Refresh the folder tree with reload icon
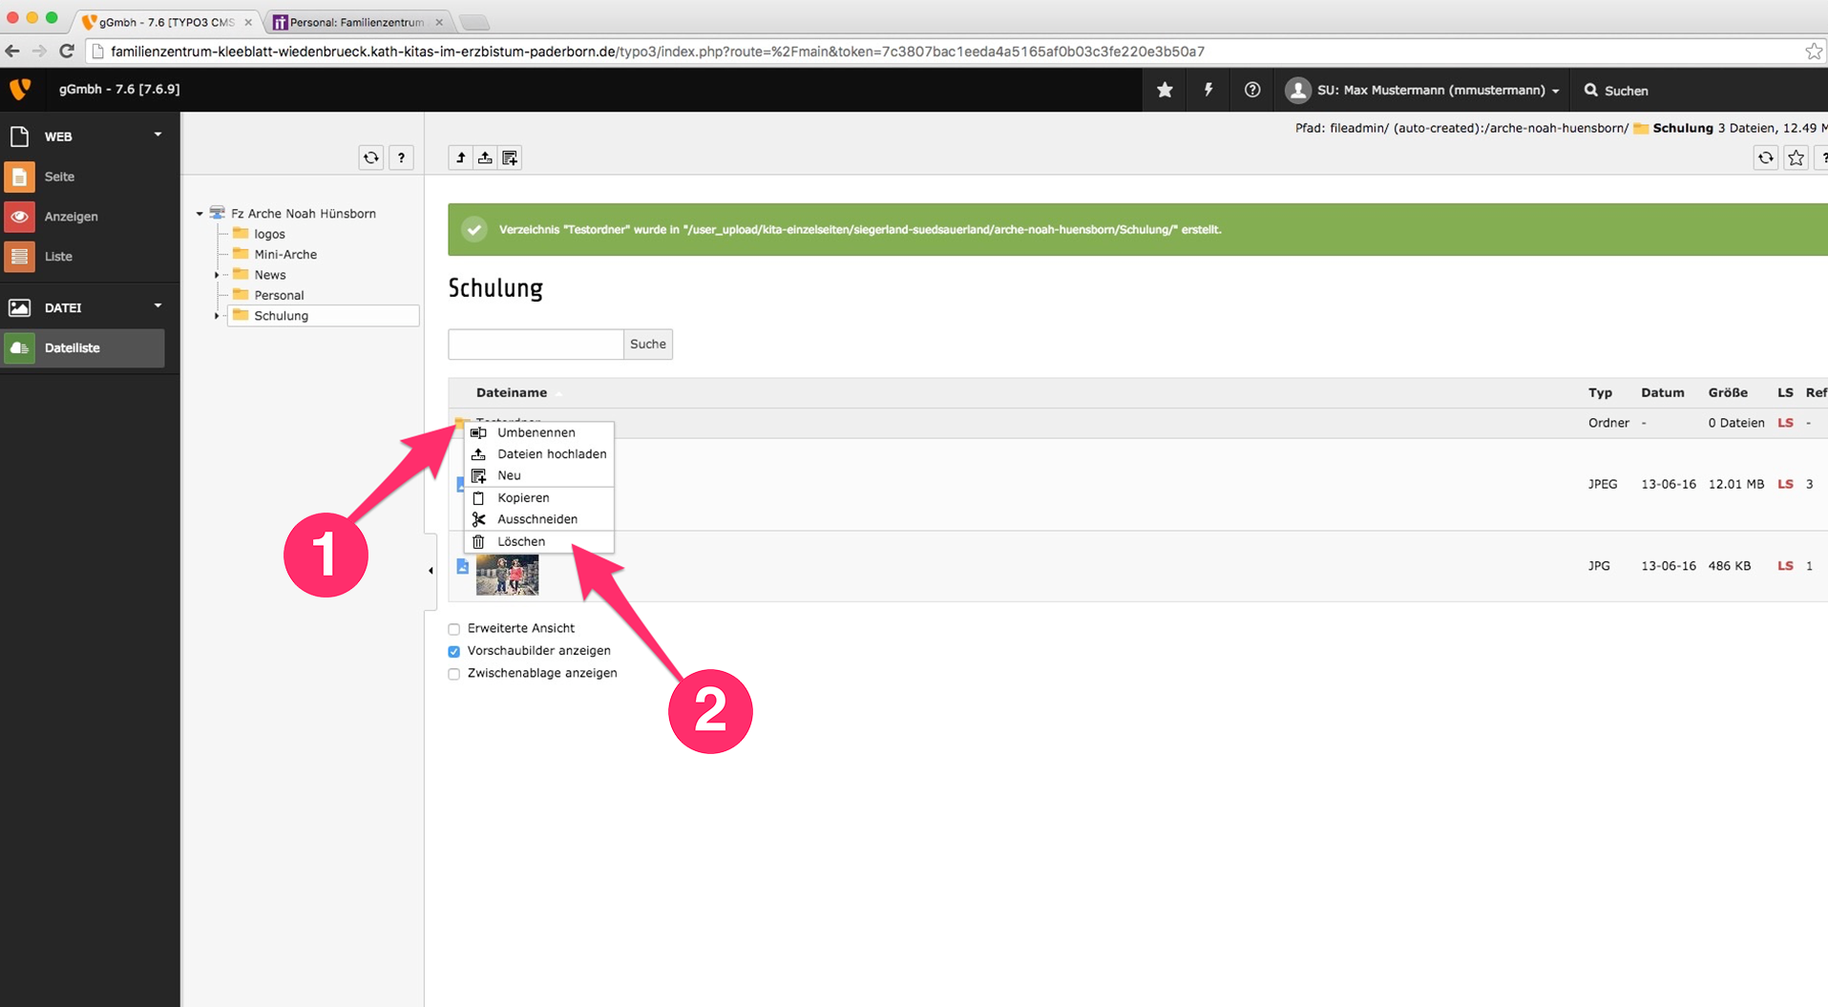The height and width of the screenshot is (1007, 1828). pos(371,157)
